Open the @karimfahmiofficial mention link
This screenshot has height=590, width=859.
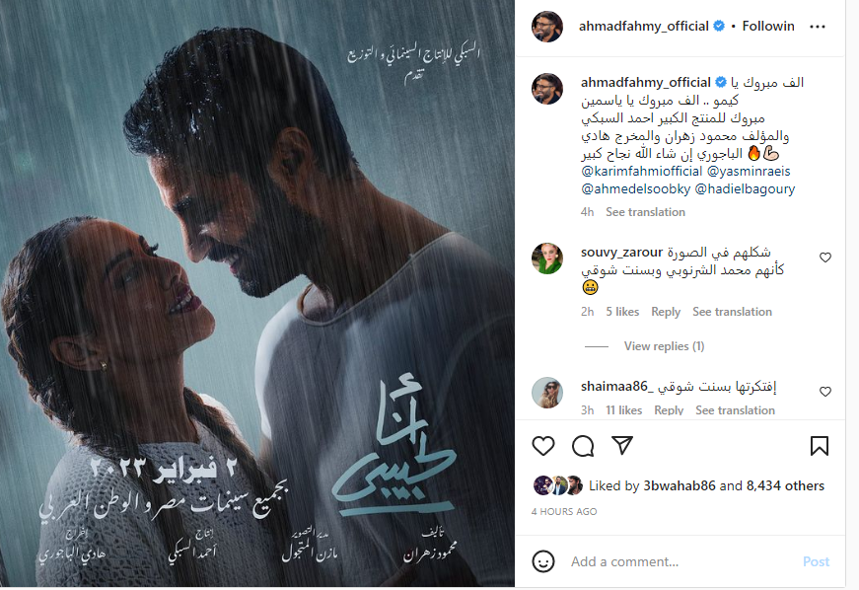(641, 172)
